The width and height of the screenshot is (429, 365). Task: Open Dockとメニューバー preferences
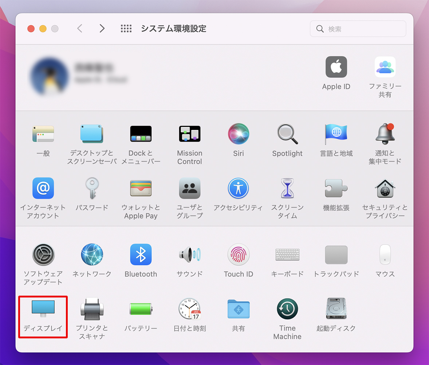[x=141, y=134]
